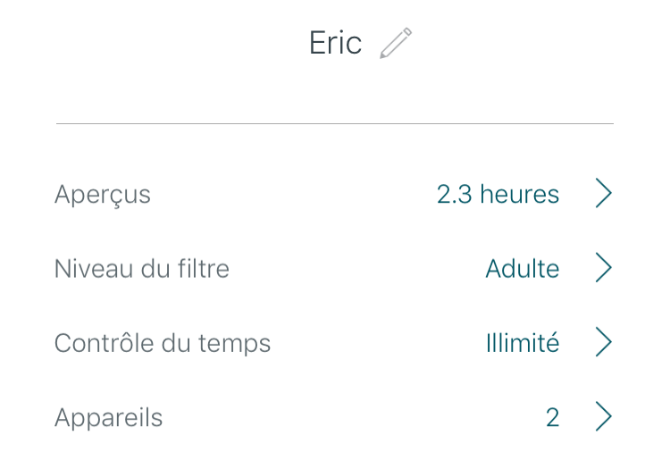Open the Appareils label

click(x=109, y=417)
